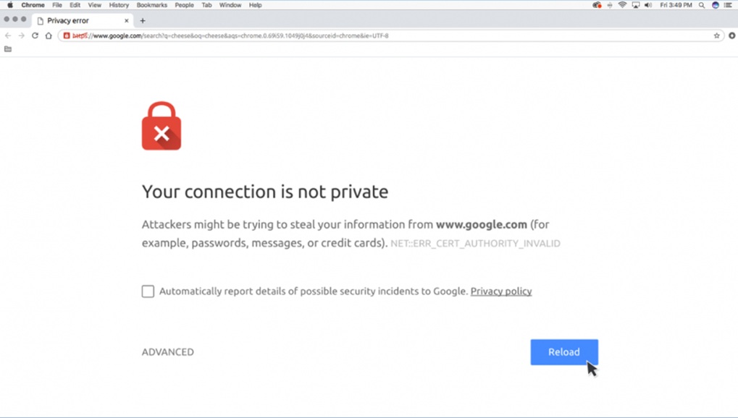Click the blue Reload button
Image resolution: width=738 pixels, height=418 pixels.
563,352
